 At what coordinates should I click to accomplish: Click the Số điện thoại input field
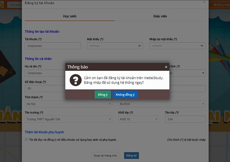pyautogui.click(x=42, y=89)
